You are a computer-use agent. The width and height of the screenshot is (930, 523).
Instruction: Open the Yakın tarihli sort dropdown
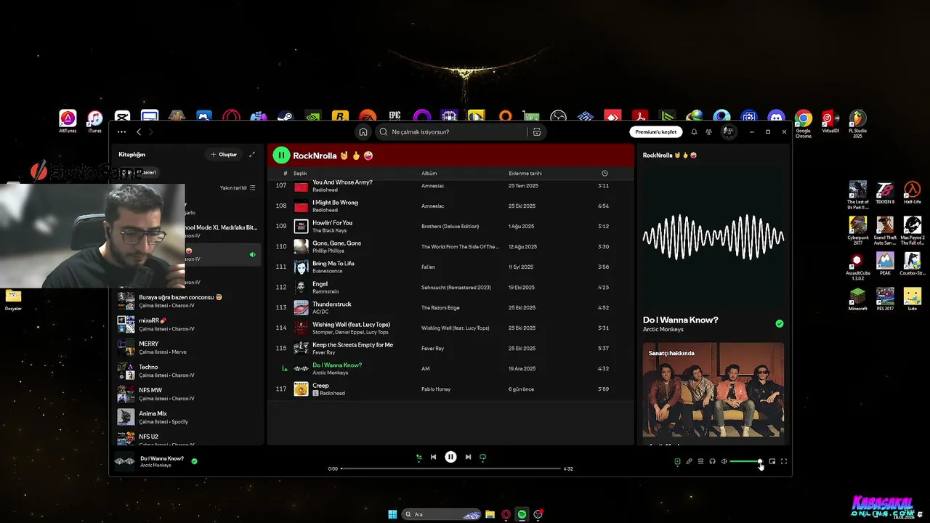click(x=238, y=188)
